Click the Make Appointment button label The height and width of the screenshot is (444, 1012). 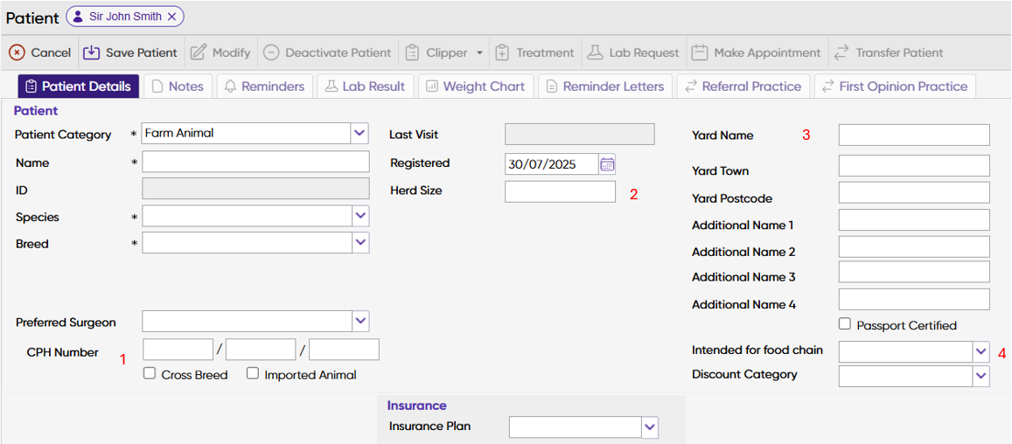coord(767,53)
